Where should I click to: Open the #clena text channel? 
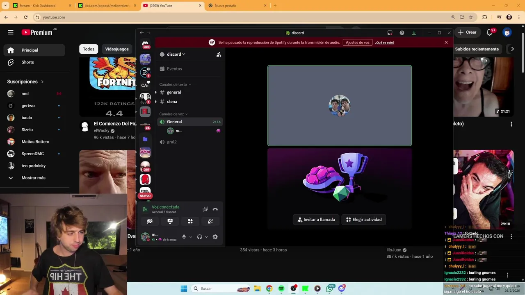pos(189,102)
